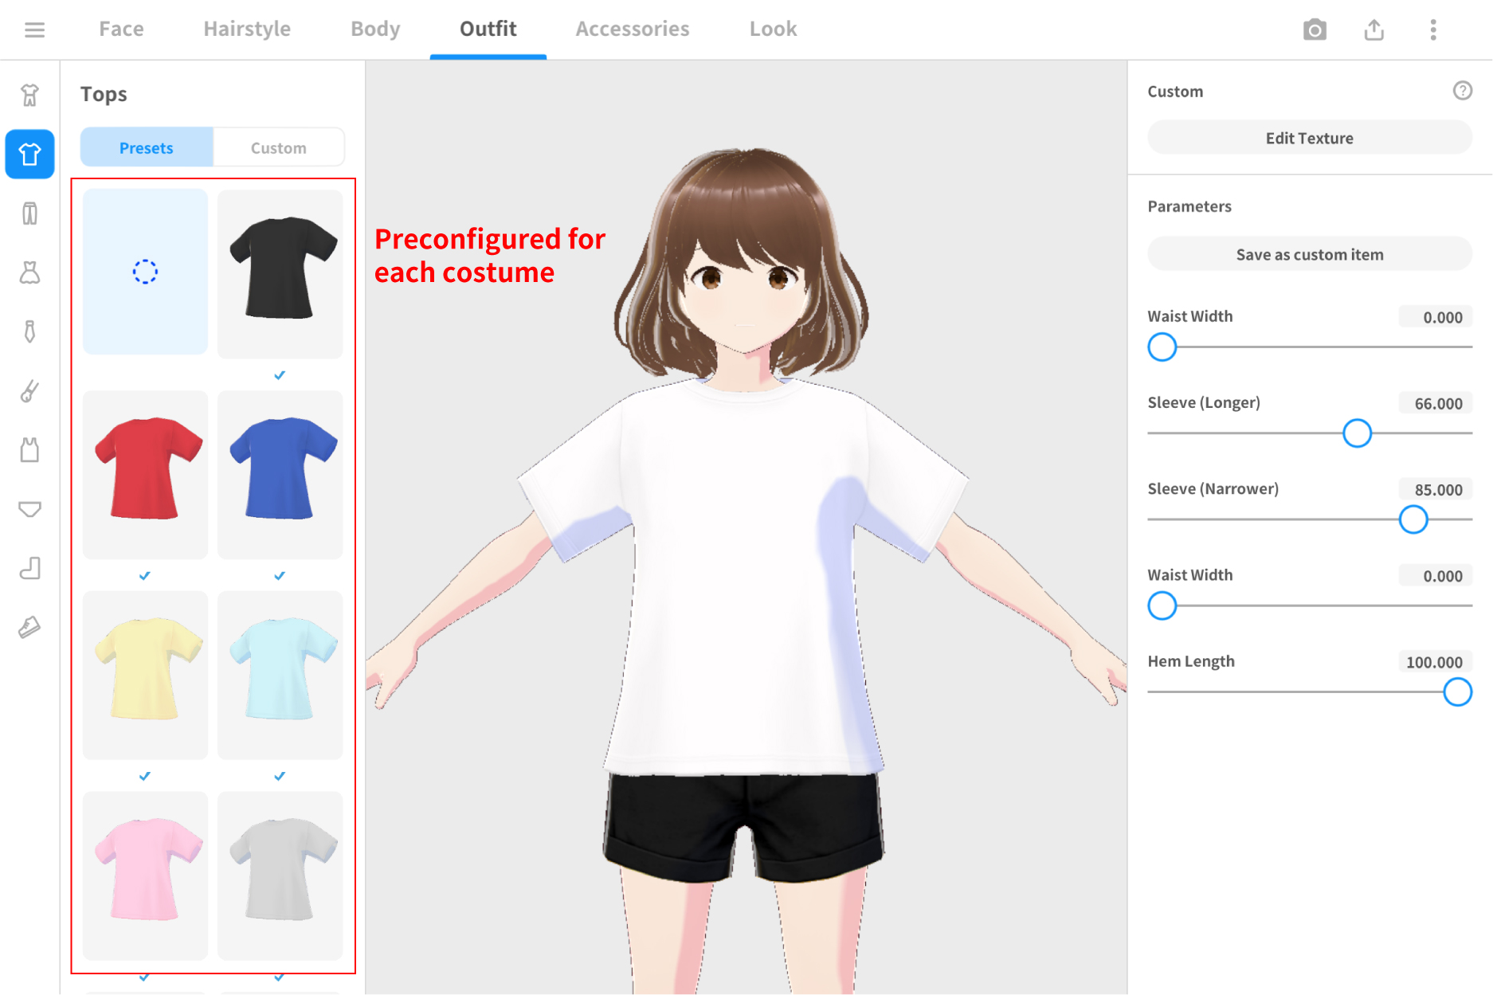Select the pants bottoms category icon
Image resolution: width=1493 pixels, height=995 pixels.
29,213
